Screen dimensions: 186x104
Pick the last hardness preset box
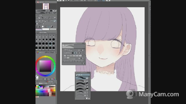(80, 56)
